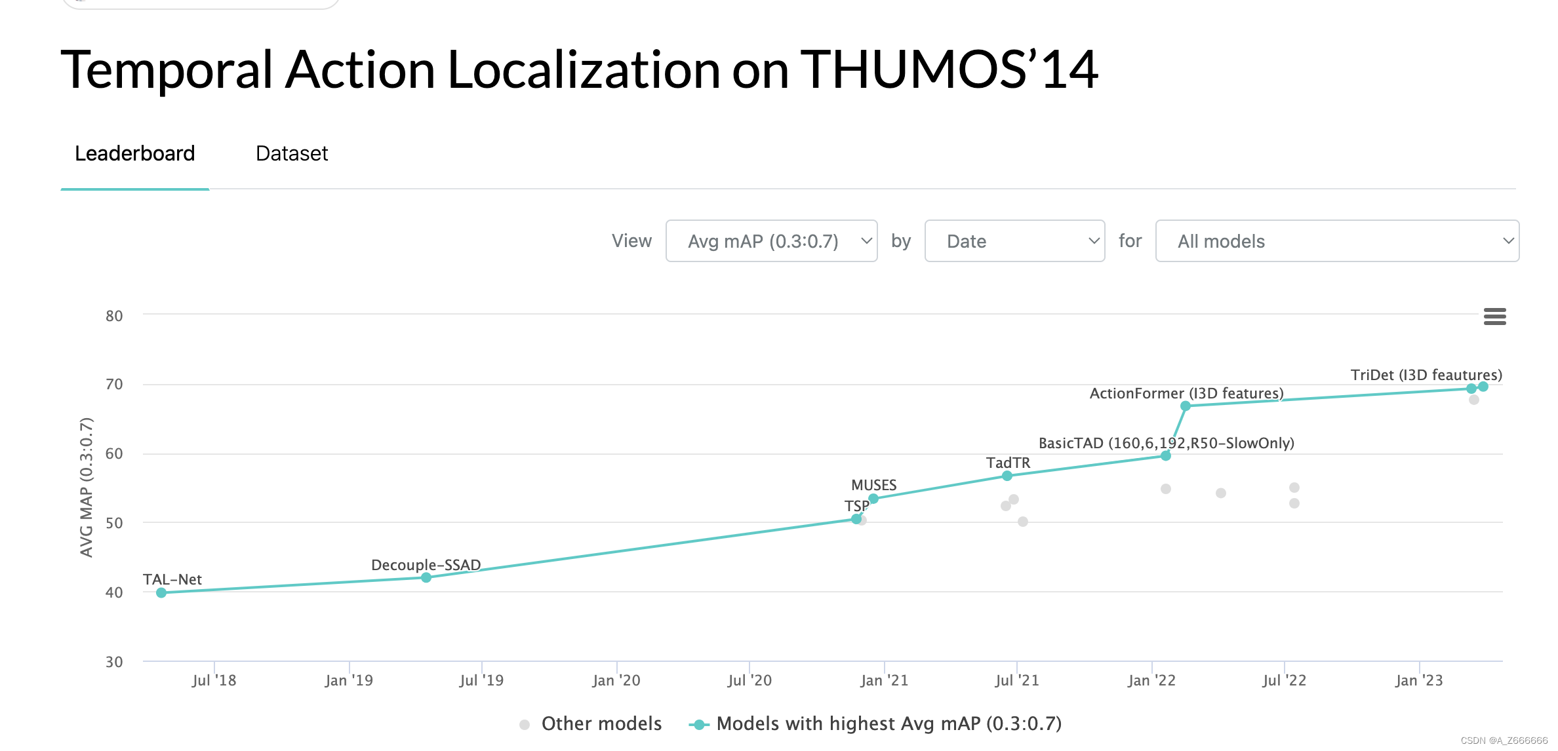Click the 30 y-axis value
The width and height of the screenshot is (1558, 751).
pos(114,662)
